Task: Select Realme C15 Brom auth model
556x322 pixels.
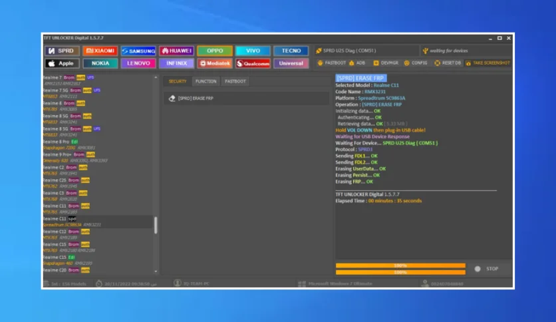Action: coord(98,247)
